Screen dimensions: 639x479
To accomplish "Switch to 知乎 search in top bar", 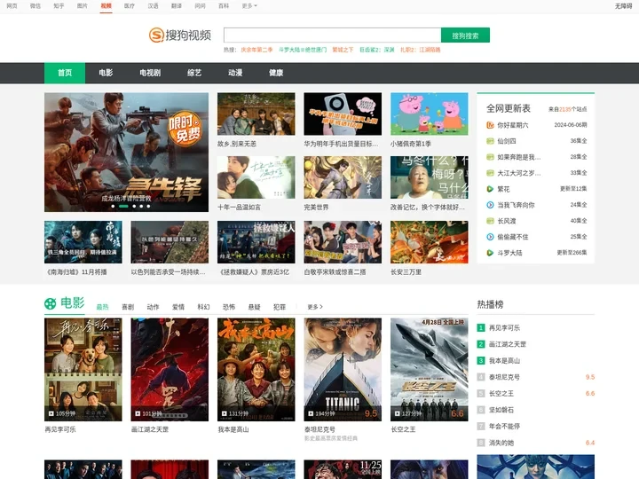I will coord(59,6).
